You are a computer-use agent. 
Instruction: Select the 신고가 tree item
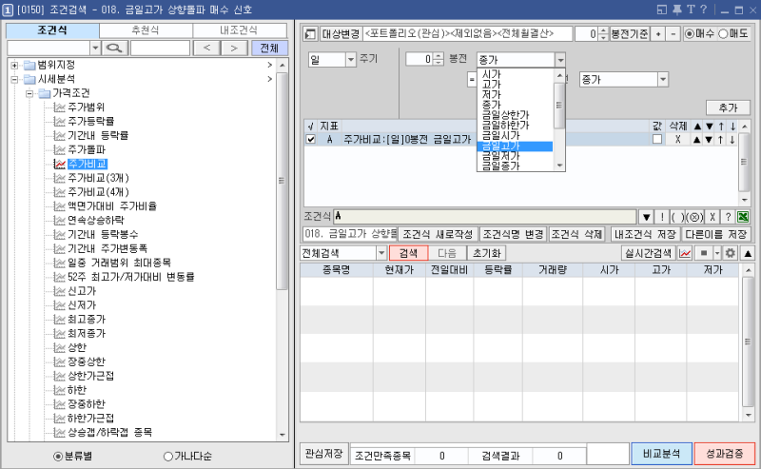pyautogui.click(x=82, y=291)
